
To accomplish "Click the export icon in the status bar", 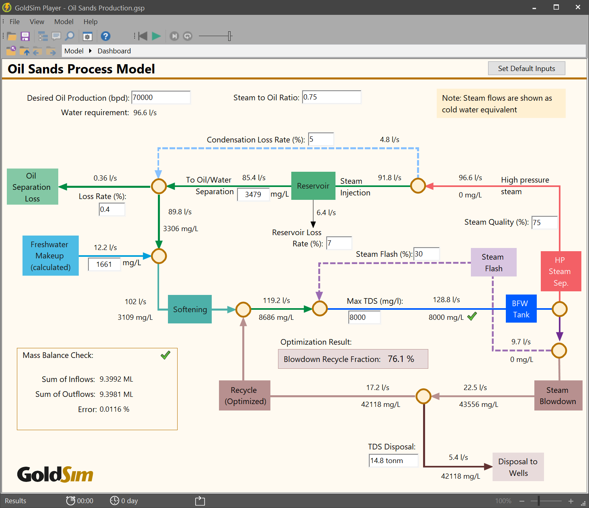I will pyautogui.click(x=200, y=501).
